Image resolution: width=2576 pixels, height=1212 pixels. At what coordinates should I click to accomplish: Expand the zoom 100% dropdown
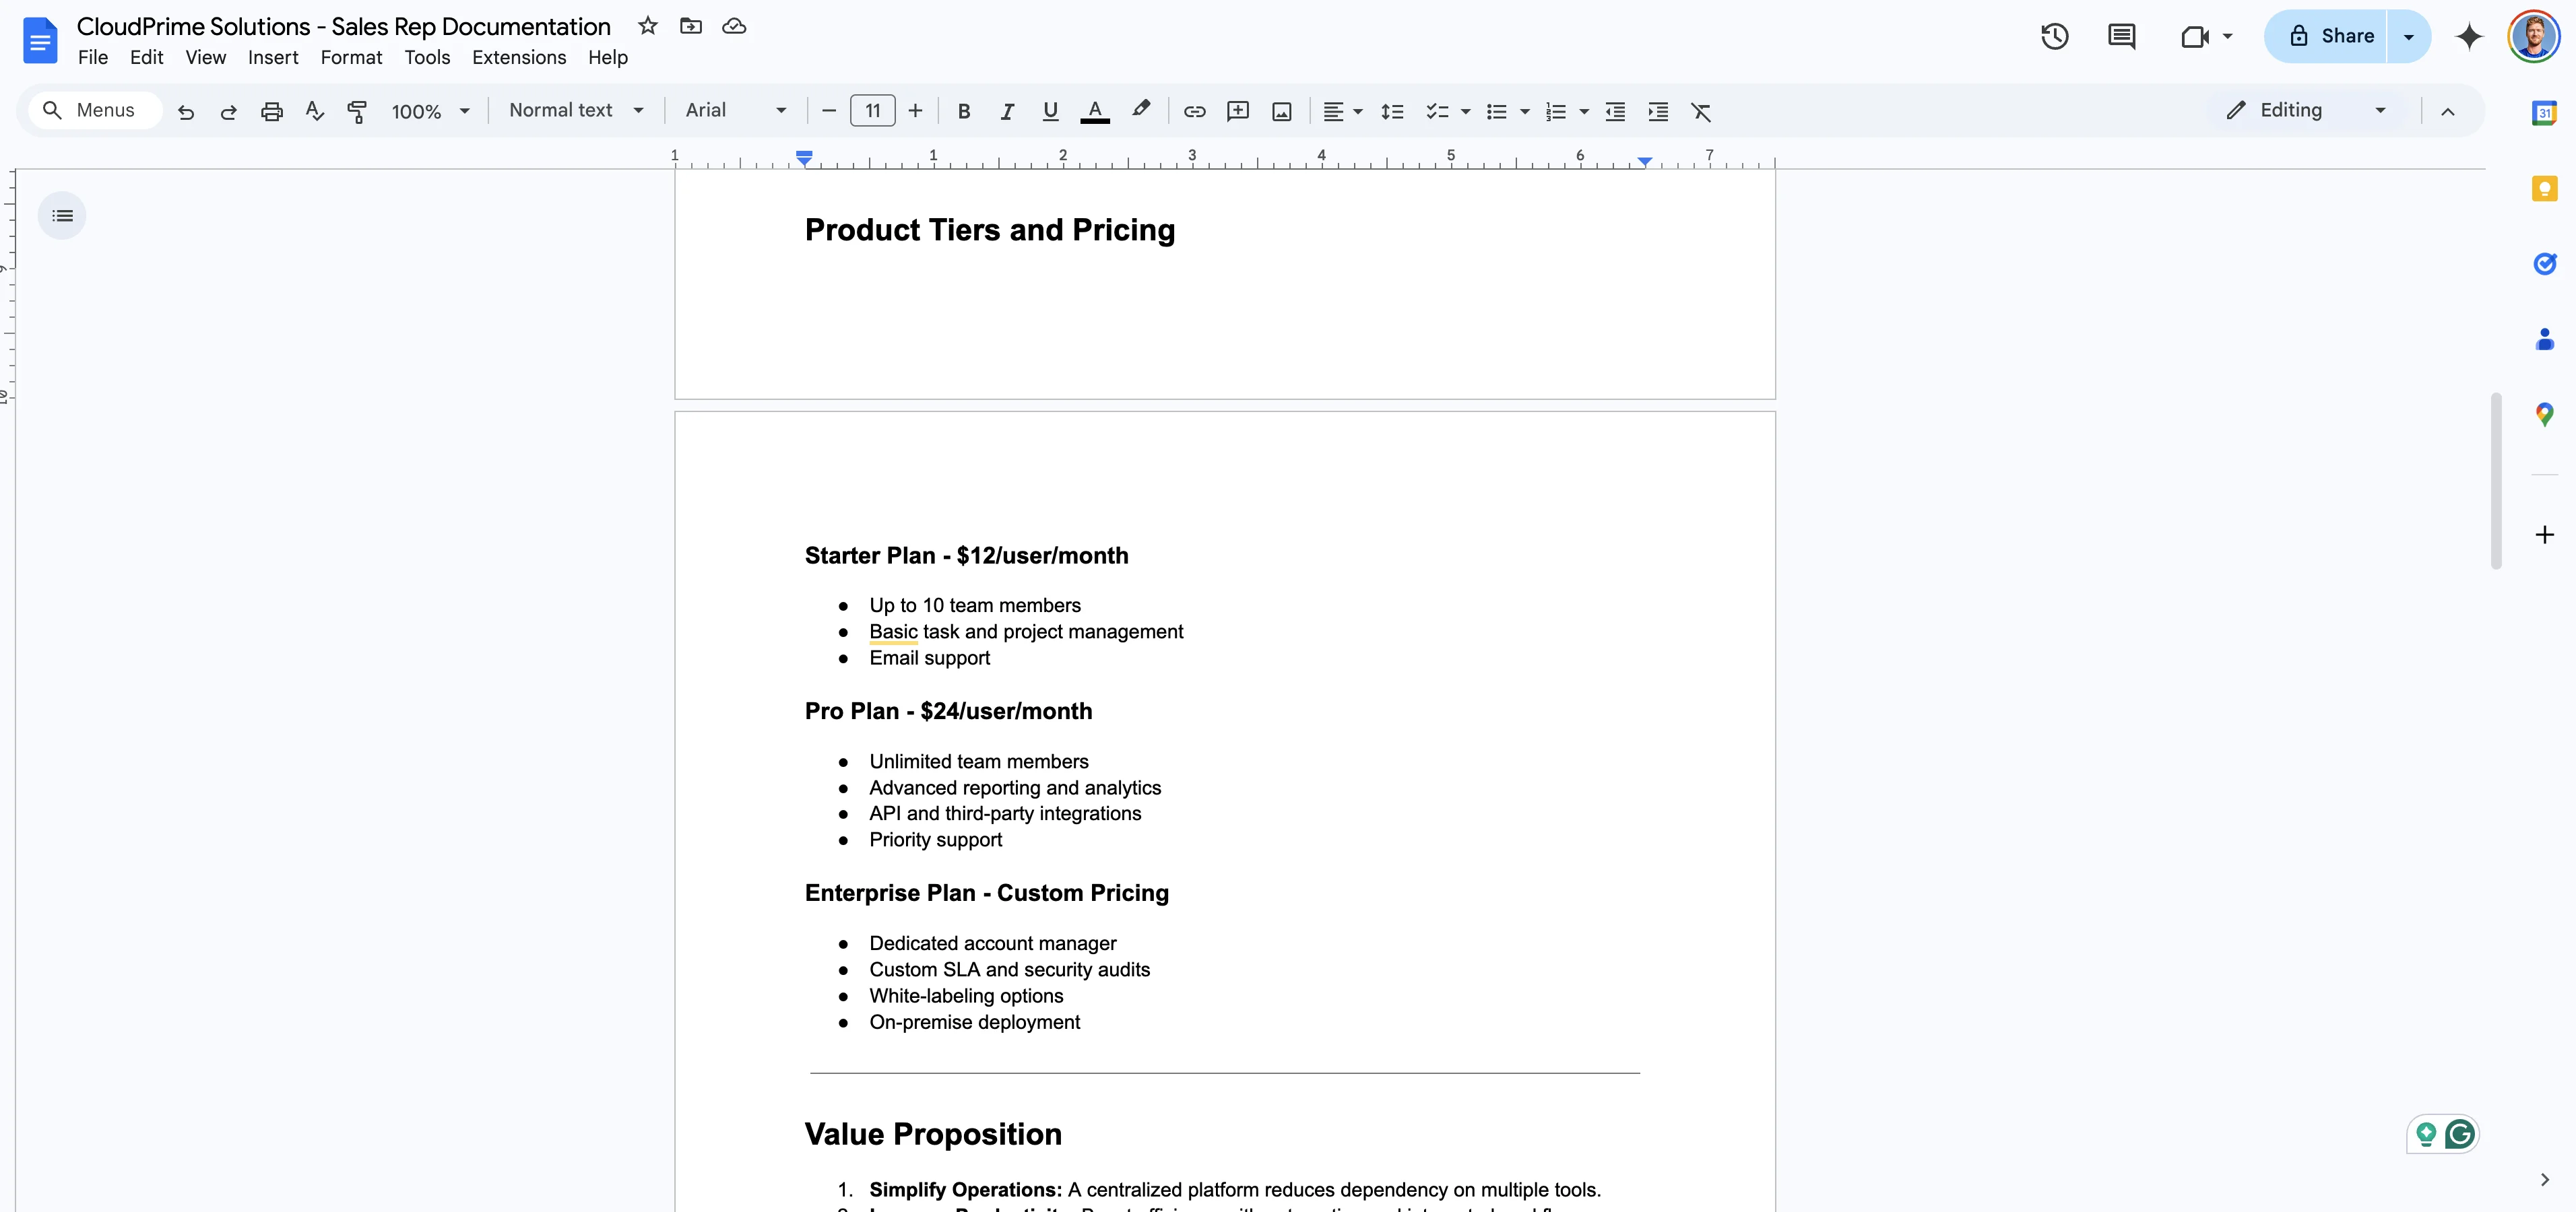[x=430, y=111]
